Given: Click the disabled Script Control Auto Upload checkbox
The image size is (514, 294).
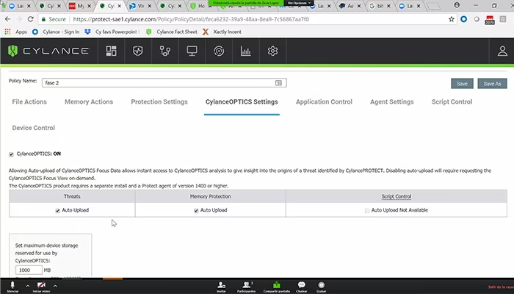Looking at the screenshot, I should point(367,211).
